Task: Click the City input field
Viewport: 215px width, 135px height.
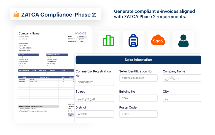Action: click(182, 98)
